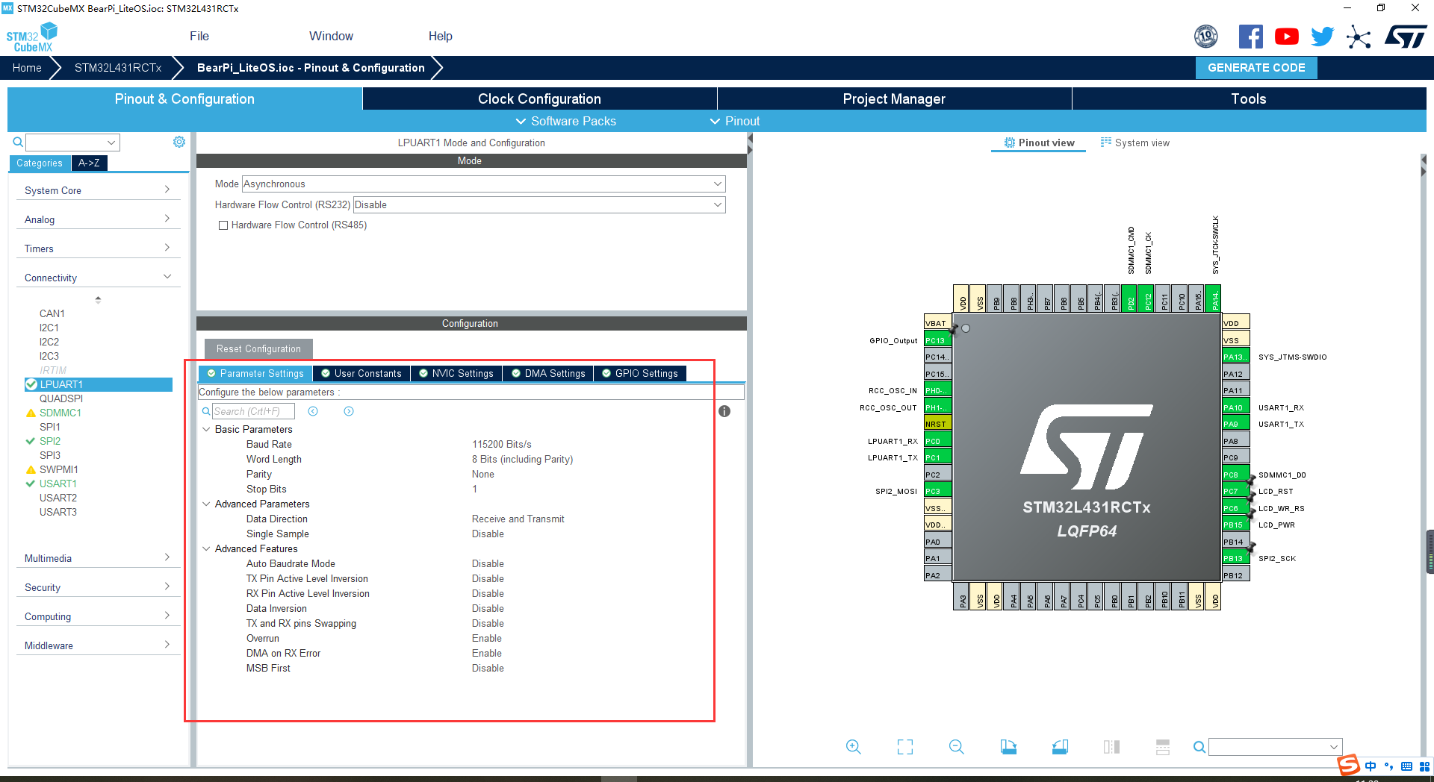Click the 10-year anniversary badge icon
Image resolution: width=1434 pixels, height=782 pixels.
1206,37
